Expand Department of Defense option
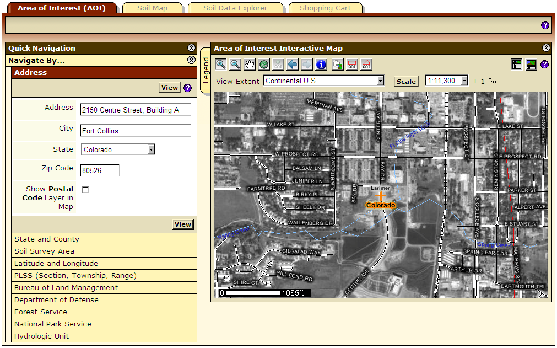557x348 pixels. (x=104, y=299)
